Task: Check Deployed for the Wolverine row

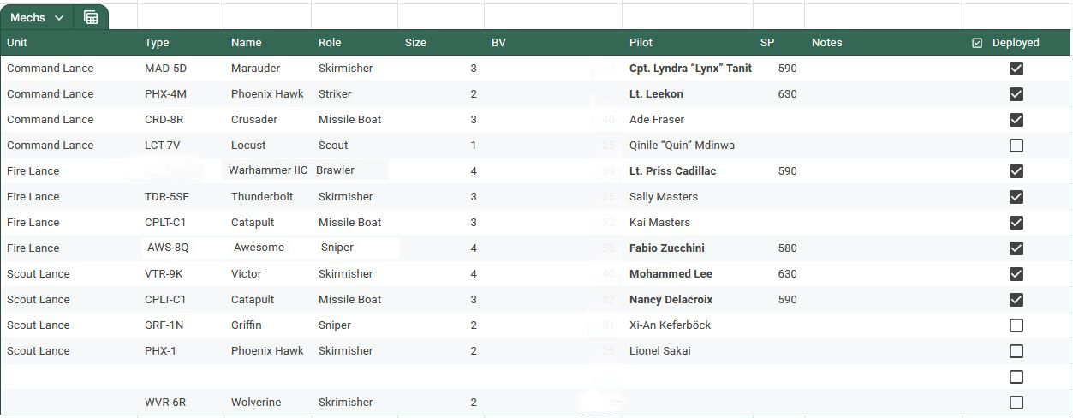Action: point(1016,403)
